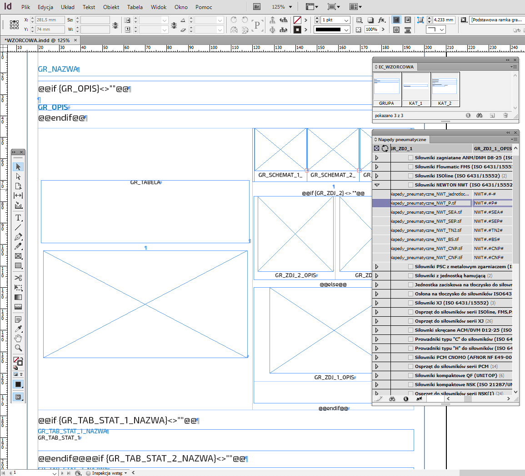Check box for Siłowniki kompaktowe QF (UNITOP)
Viewport: 525px width, 476px height.
point(410,375)
